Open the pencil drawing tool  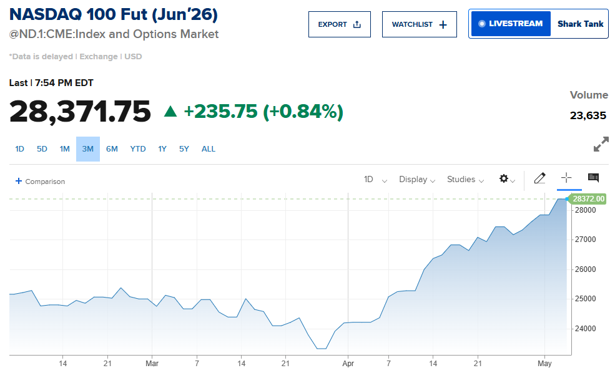coord(539,178)
